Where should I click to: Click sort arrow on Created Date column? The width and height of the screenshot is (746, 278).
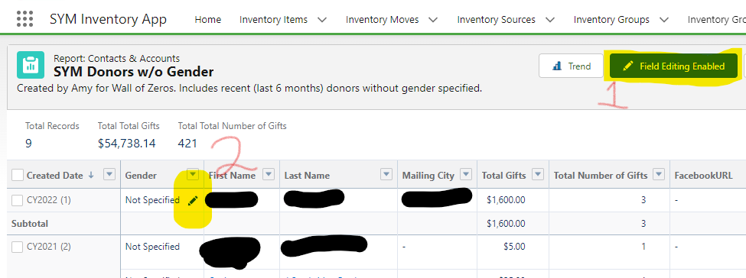click(91, 176)
